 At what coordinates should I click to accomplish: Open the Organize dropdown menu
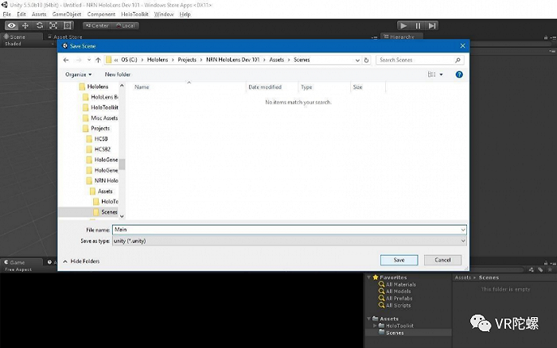point(78,74)
